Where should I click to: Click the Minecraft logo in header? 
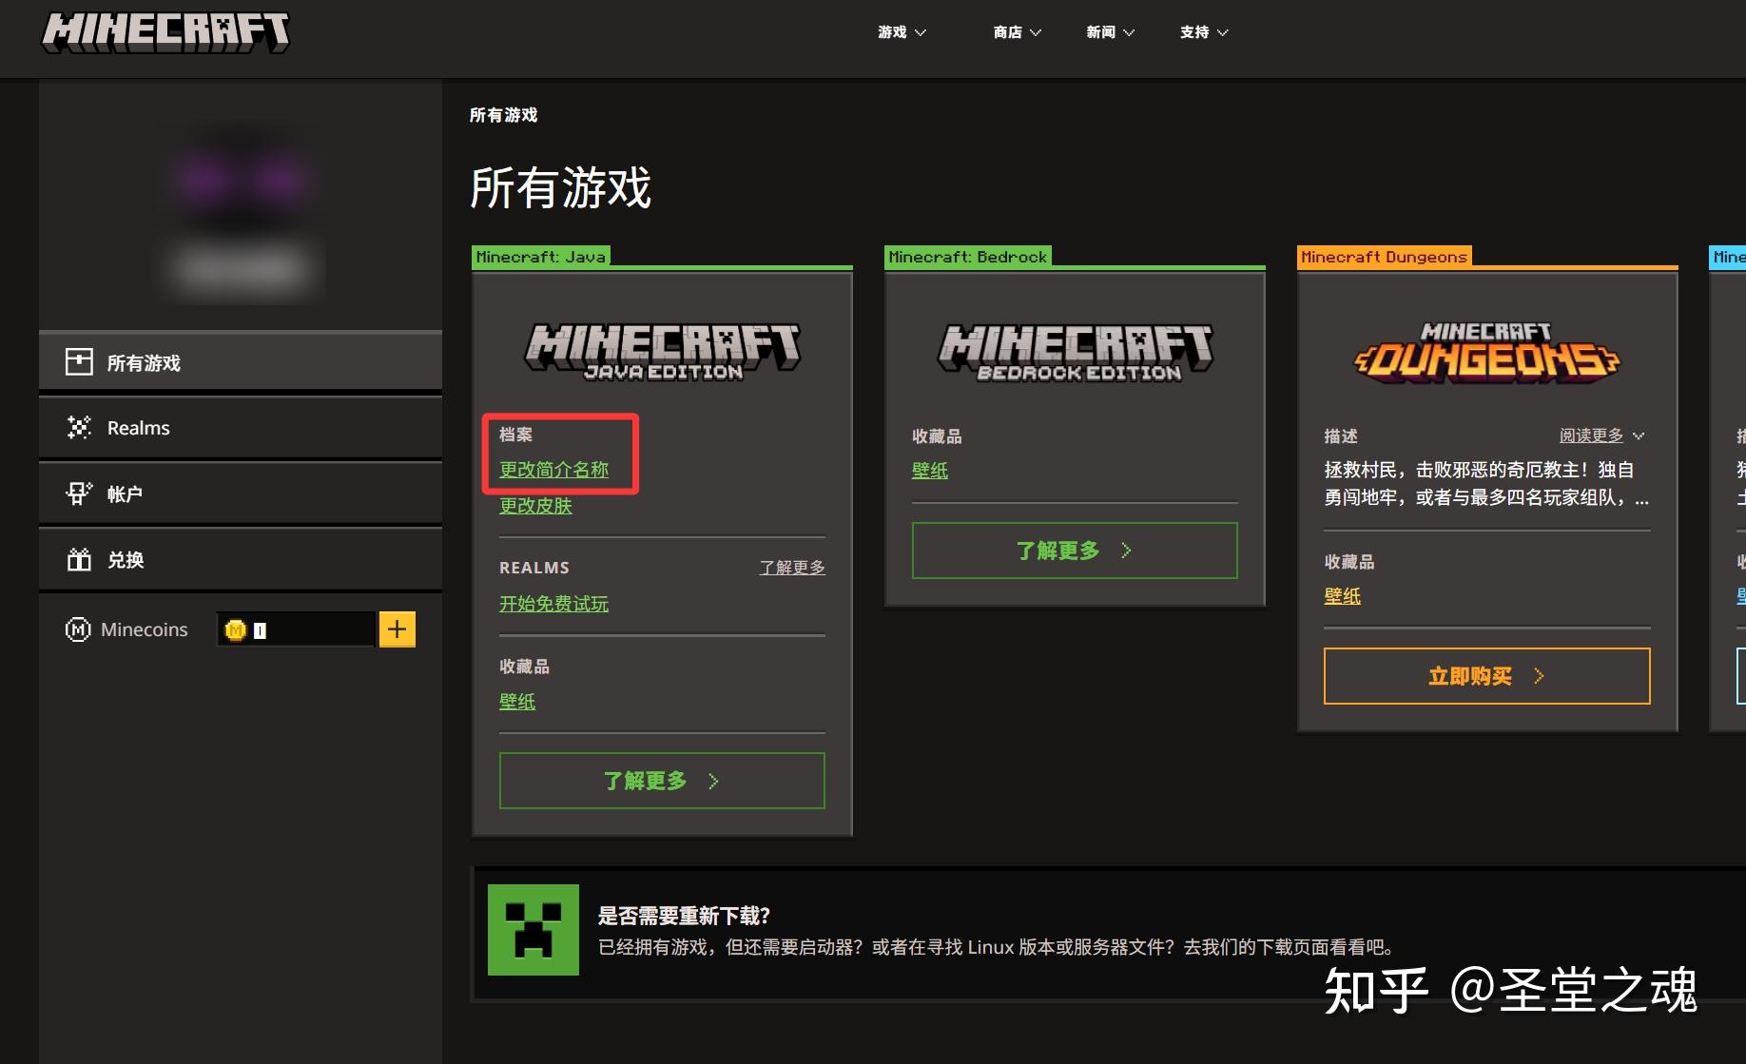pyautogui.click(x=165, y=32)
